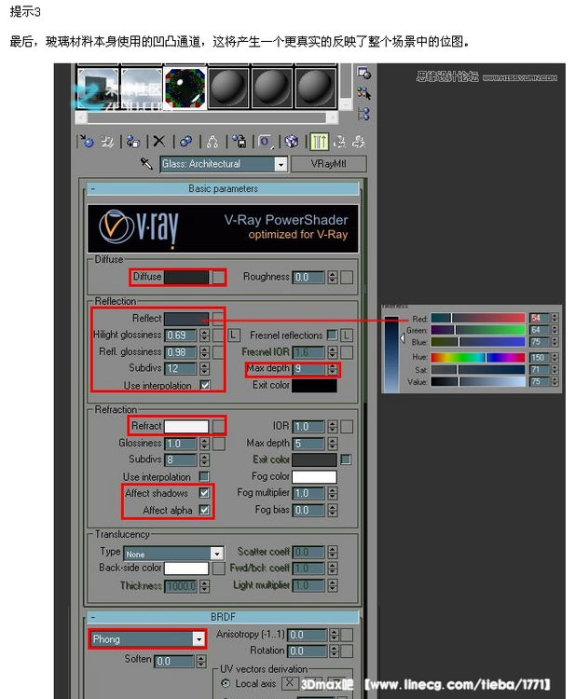Click reflection Max depth spinner arrows
This screenshot has height=699, width=575.
[332, 369]
